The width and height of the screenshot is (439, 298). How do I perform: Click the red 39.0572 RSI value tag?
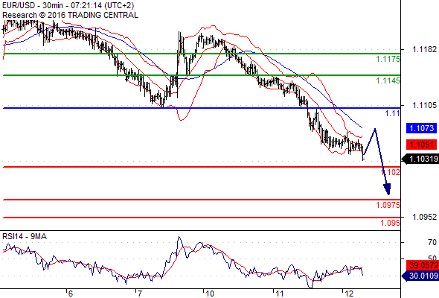tap(423, 265)
